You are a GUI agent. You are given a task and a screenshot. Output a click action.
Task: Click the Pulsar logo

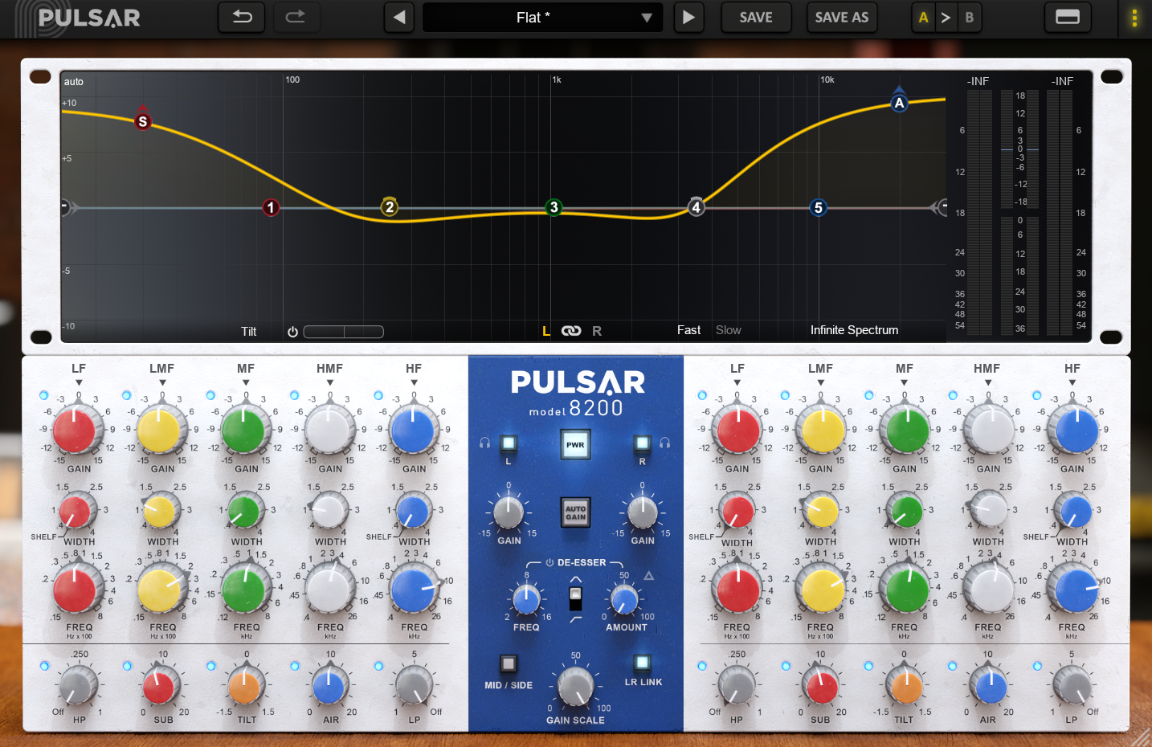(78, 18)
